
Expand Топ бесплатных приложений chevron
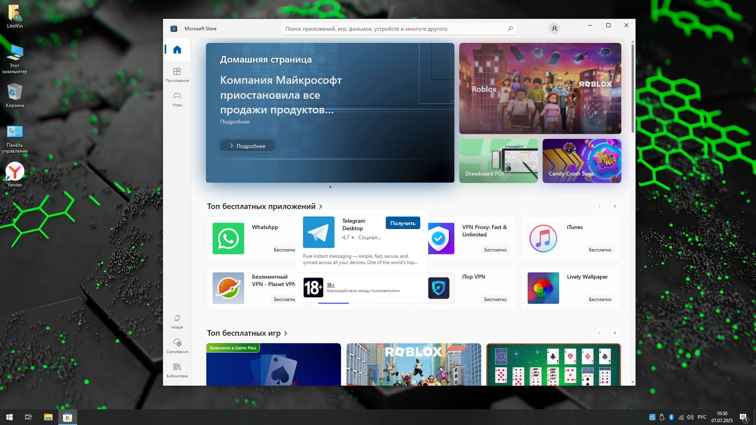[x=321, y=207]
